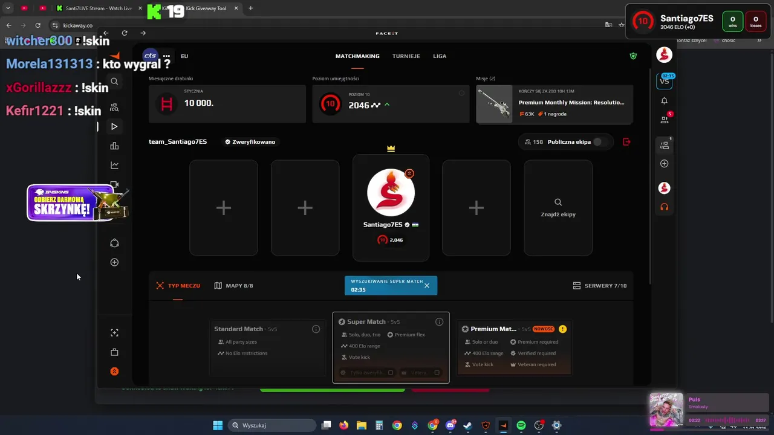
Task: Click the Puls album art thumbnail
Action: tap(666, 410)
